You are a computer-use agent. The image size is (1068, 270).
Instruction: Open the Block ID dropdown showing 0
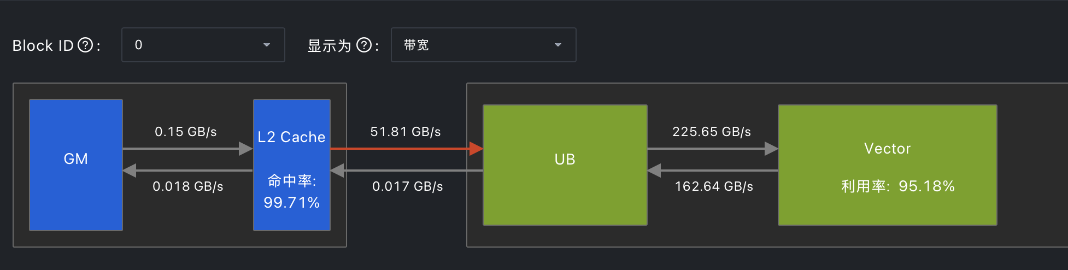coord(203,45)
